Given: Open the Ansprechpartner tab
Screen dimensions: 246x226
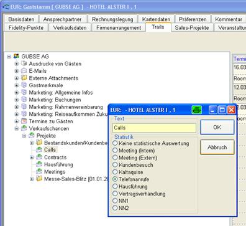Looking at the screenshot, I should click(62, 19).
